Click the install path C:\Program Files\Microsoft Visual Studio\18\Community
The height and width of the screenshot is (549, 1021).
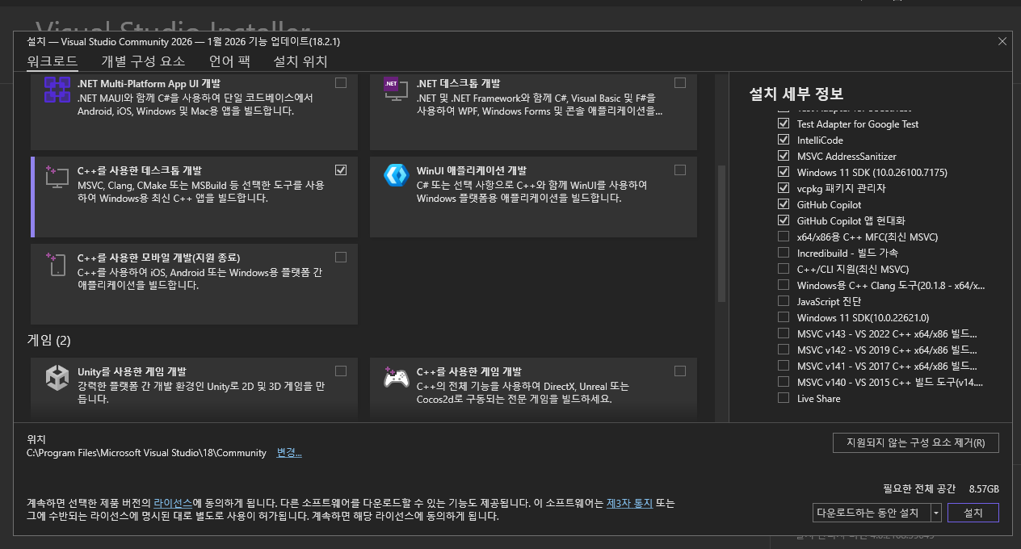(146, 453)
